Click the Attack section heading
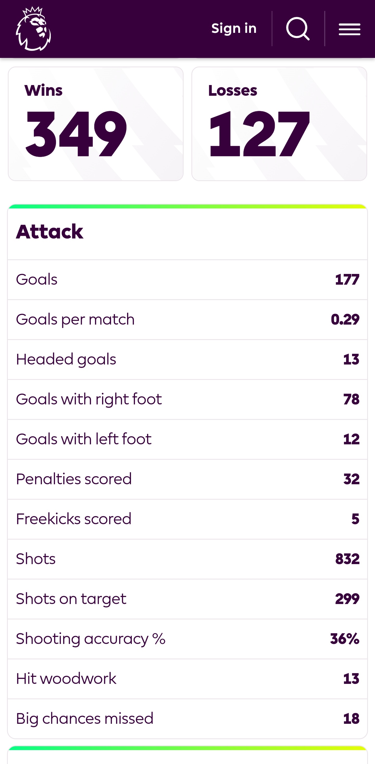 [x=49, y=232]
